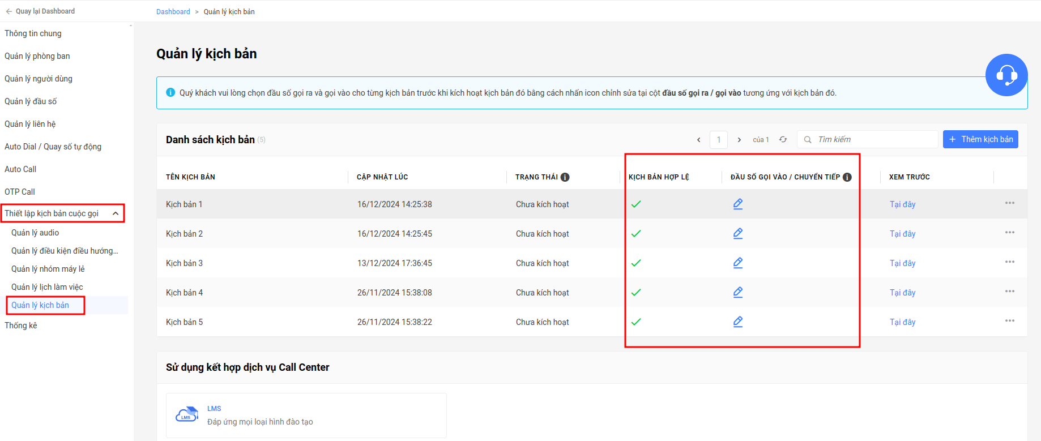This screenshot has width=1041, height=441.
Task: Click Tại đây preview link for Kịch bản 3
Action: point(902,263)
